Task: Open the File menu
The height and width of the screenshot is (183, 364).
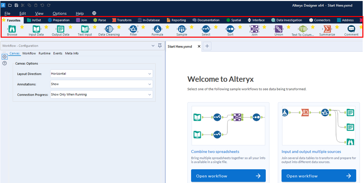Action: (8, 13)
